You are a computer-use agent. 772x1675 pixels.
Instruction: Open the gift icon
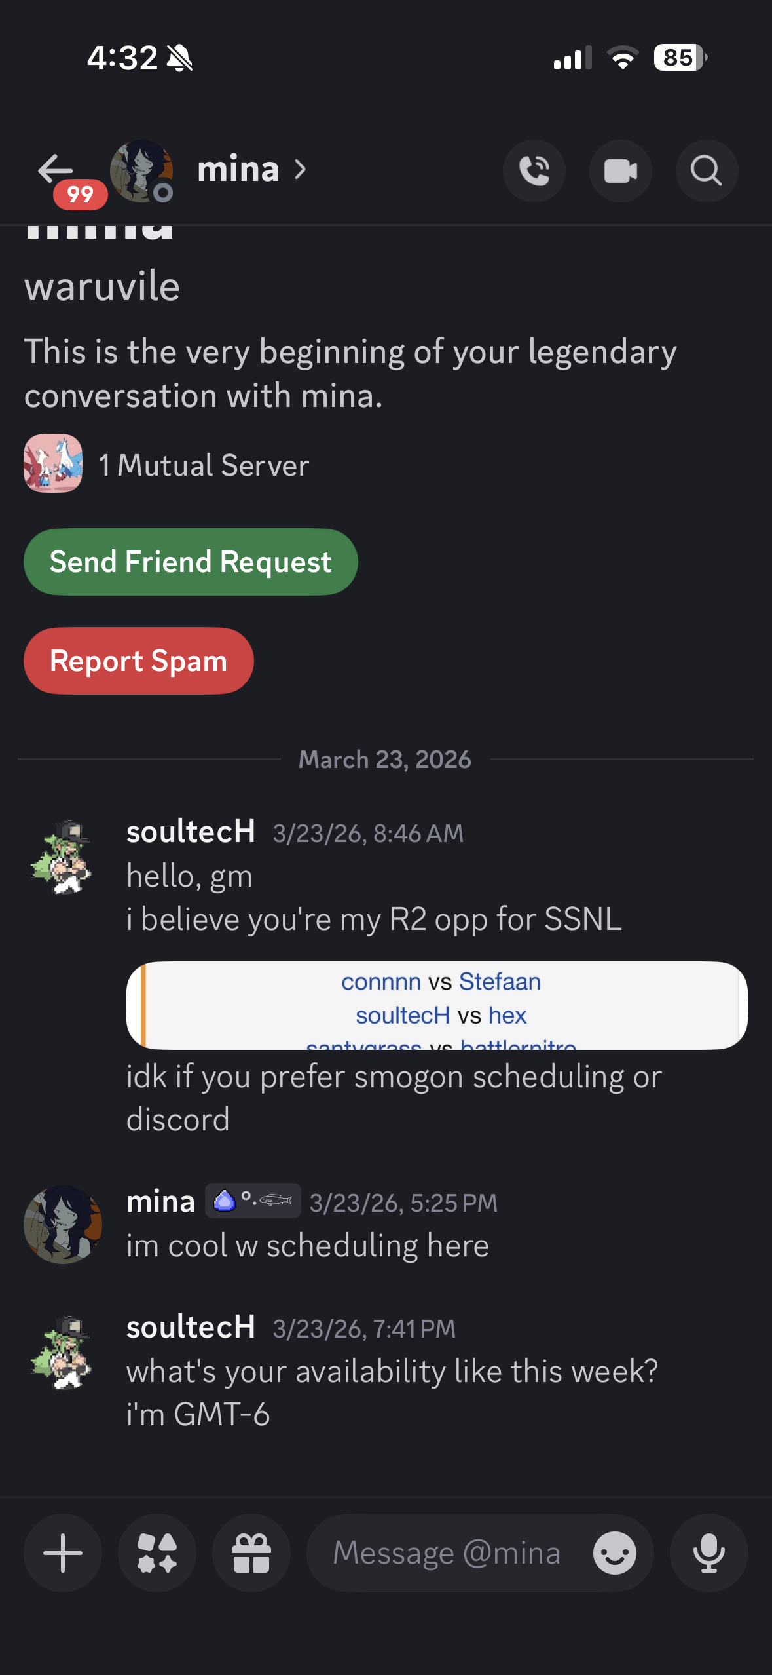[251, 1552]
